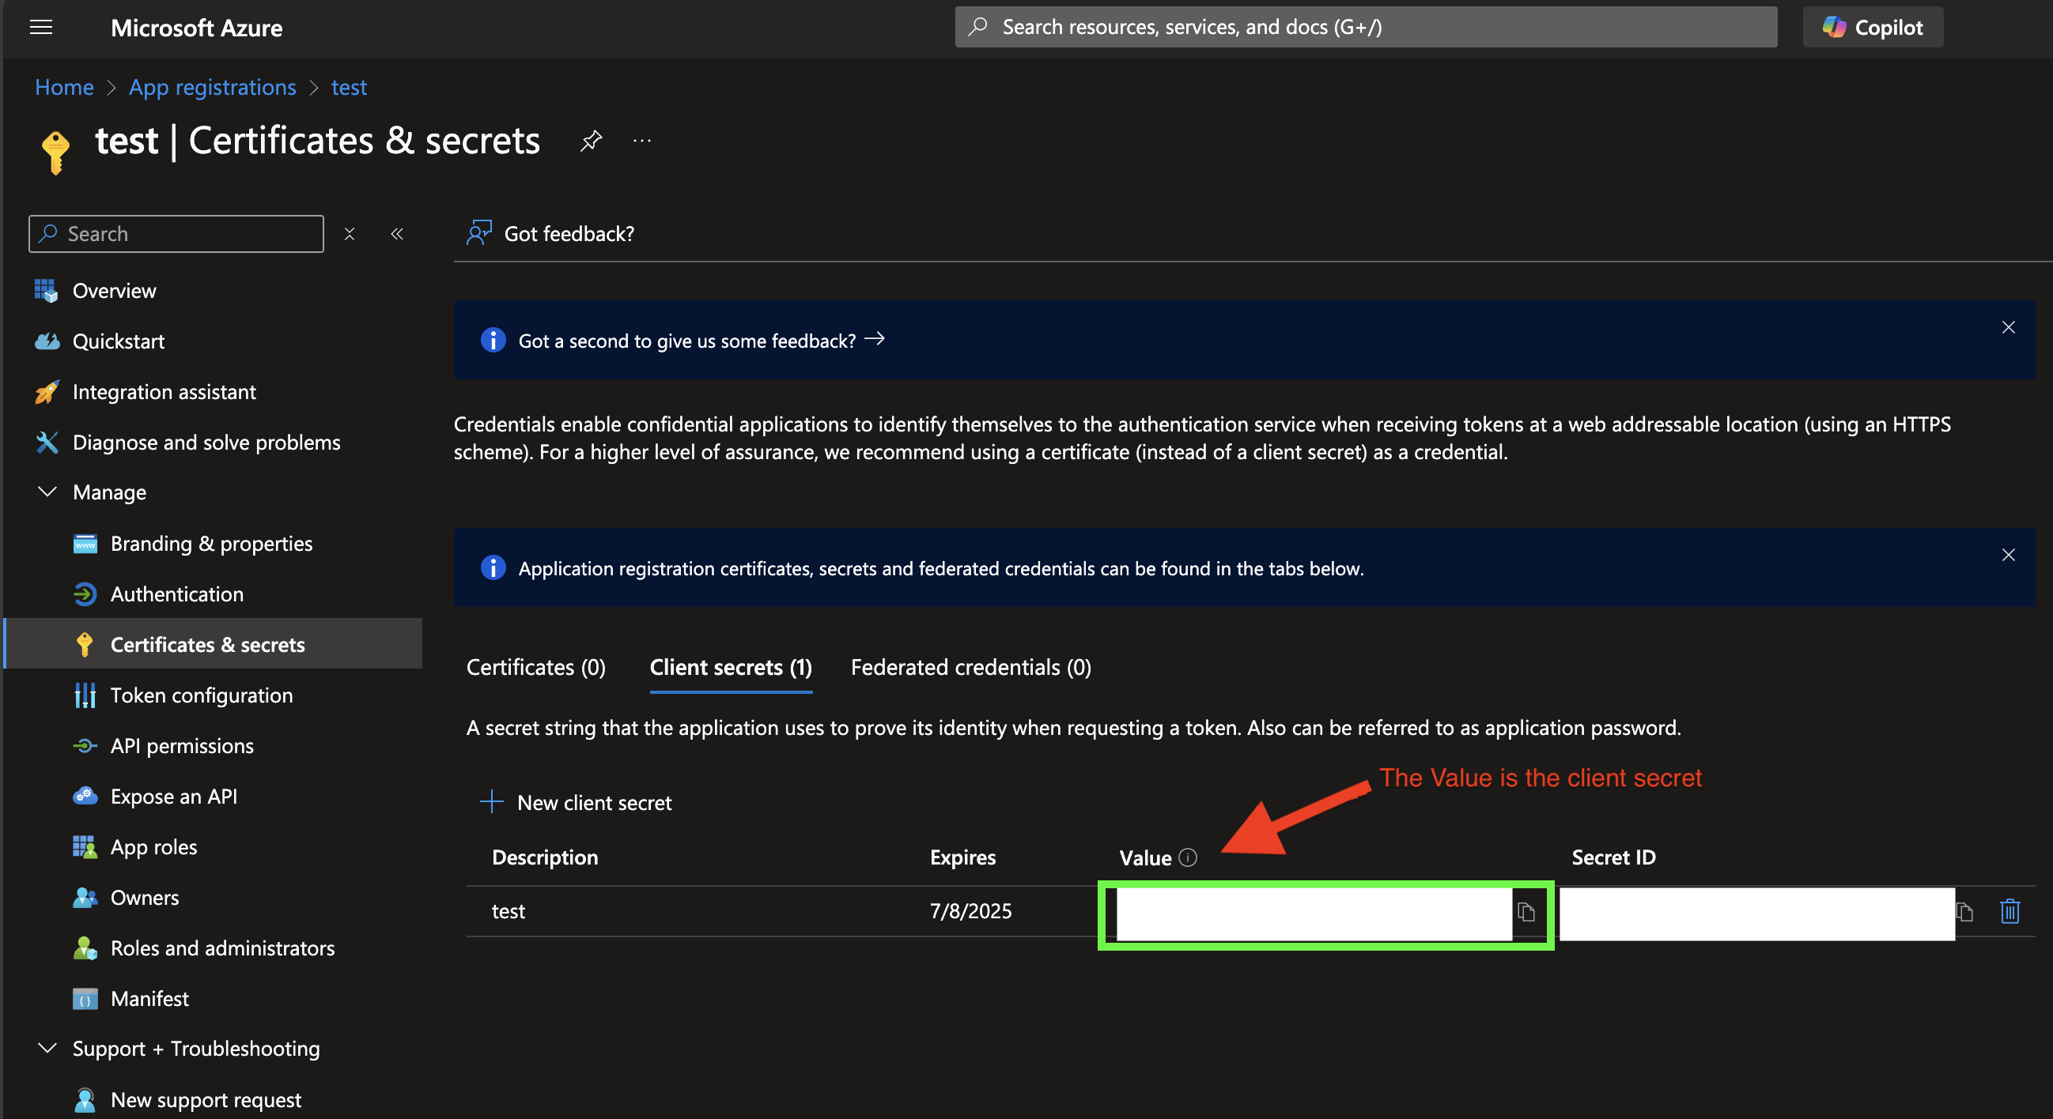Image resolution: width=2053 pixels, height=1119 pixels.
Task: Switch to the Certificates (0) tab
Action: 535,667
